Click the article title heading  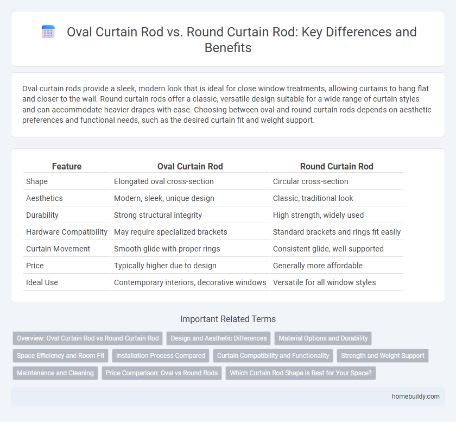(x=242, y=40)
